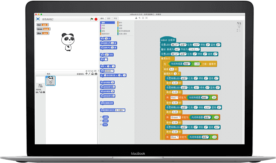Open 接口4 port dropdown in first 设置LED block
This screenshot has width=276, height=163.
(175, 45)
